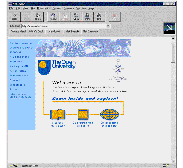Click the Netscape N logo

169,28
